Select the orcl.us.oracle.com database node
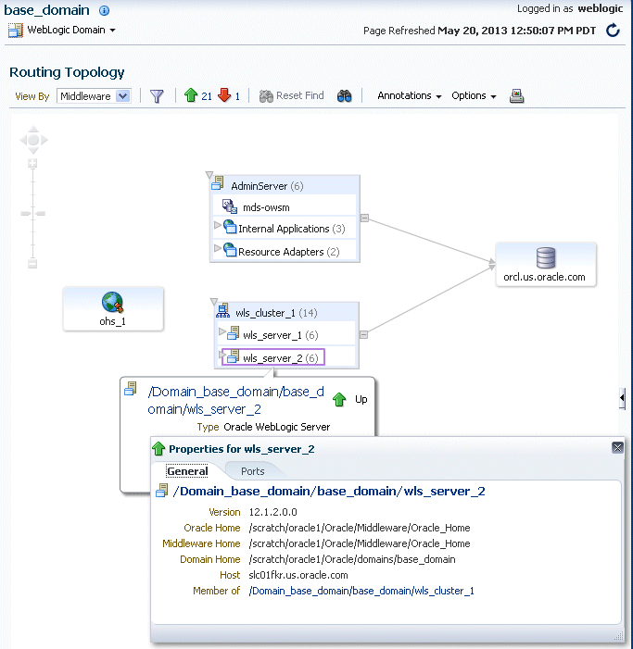 pos(546,264)
